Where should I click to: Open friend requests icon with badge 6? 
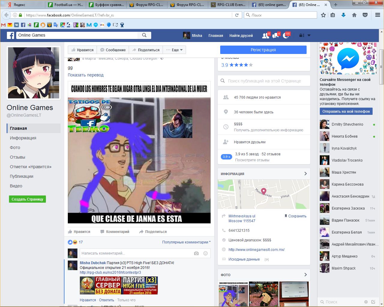265,35
